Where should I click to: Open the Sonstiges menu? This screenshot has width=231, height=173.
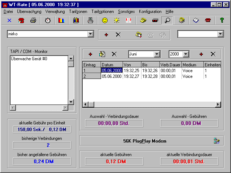pyautogui.click(x=126, y=12)
